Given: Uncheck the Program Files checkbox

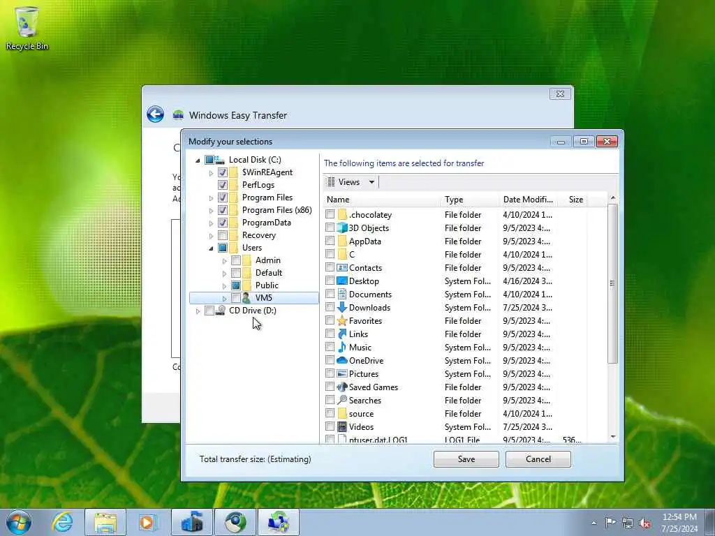Looking at the screenshot, I should 223,198.
